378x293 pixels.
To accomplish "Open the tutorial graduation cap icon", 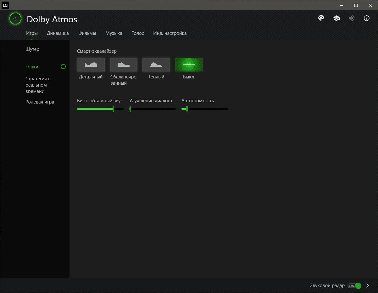I will 336,18.
